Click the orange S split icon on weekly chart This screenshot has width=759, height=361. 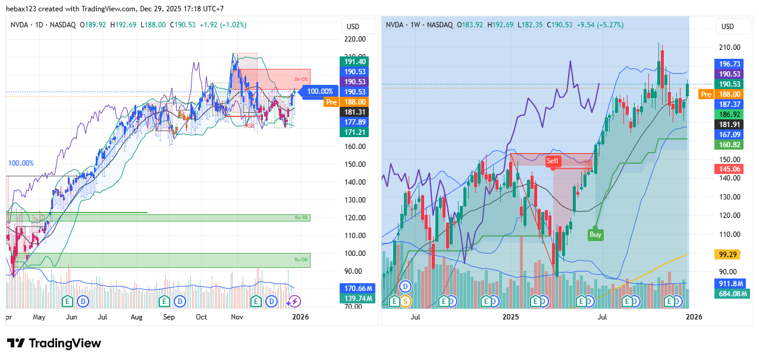406,302
